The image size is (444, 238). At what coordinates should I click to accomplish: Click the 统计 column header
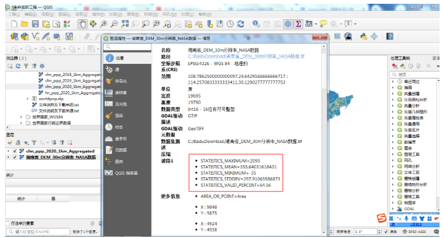click(x=22, y=199)
